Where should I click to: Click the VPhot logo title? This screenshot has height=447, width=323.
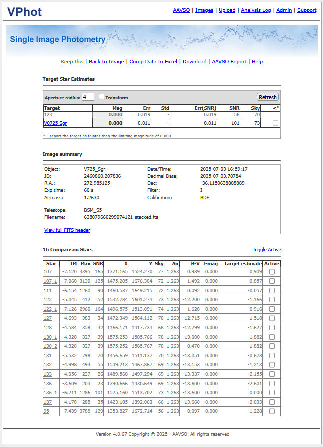click(25, 12)
